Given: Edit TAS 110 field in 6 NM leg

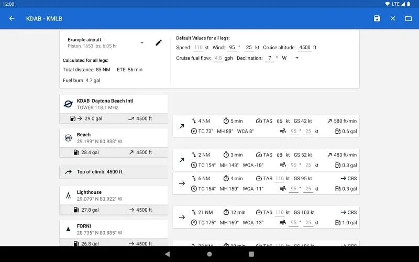Looking at the screenshot, I should (x=280, y=179).
